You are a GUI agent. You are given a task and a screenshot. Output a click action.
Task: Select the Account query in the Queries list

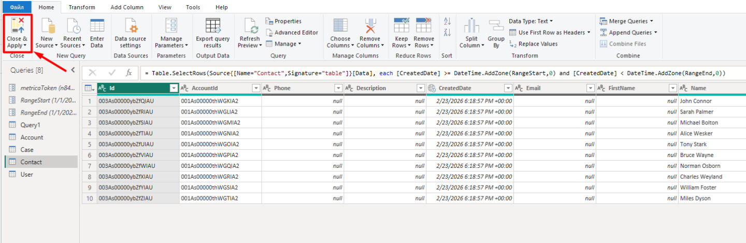coord(32,137)
